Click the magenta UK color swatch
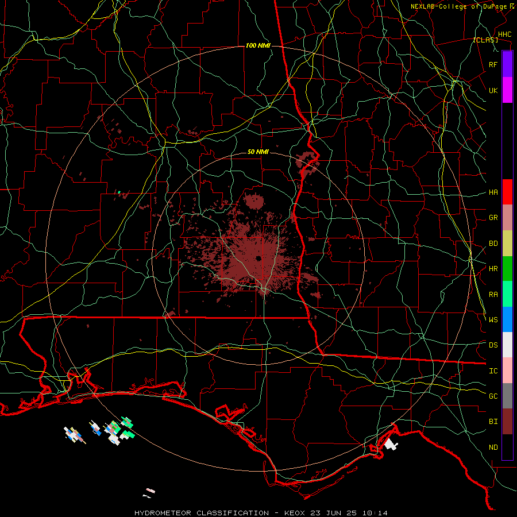 click(x=507, y=90)
